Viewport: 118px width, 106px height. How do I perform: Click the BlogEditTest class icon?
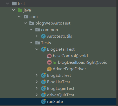point(43,75)
